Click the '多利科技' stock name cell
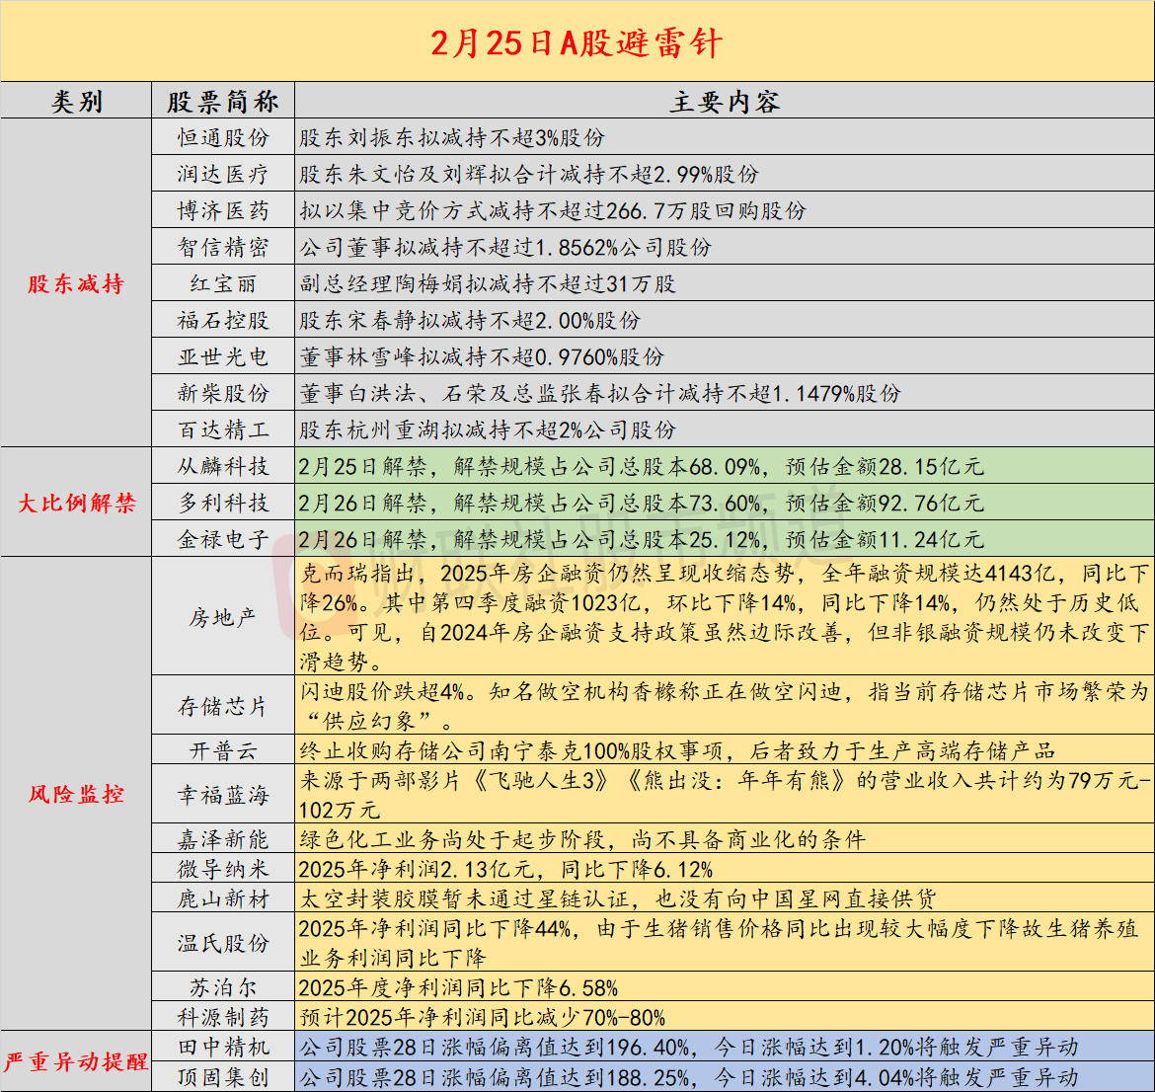 [x=223, y=503]
